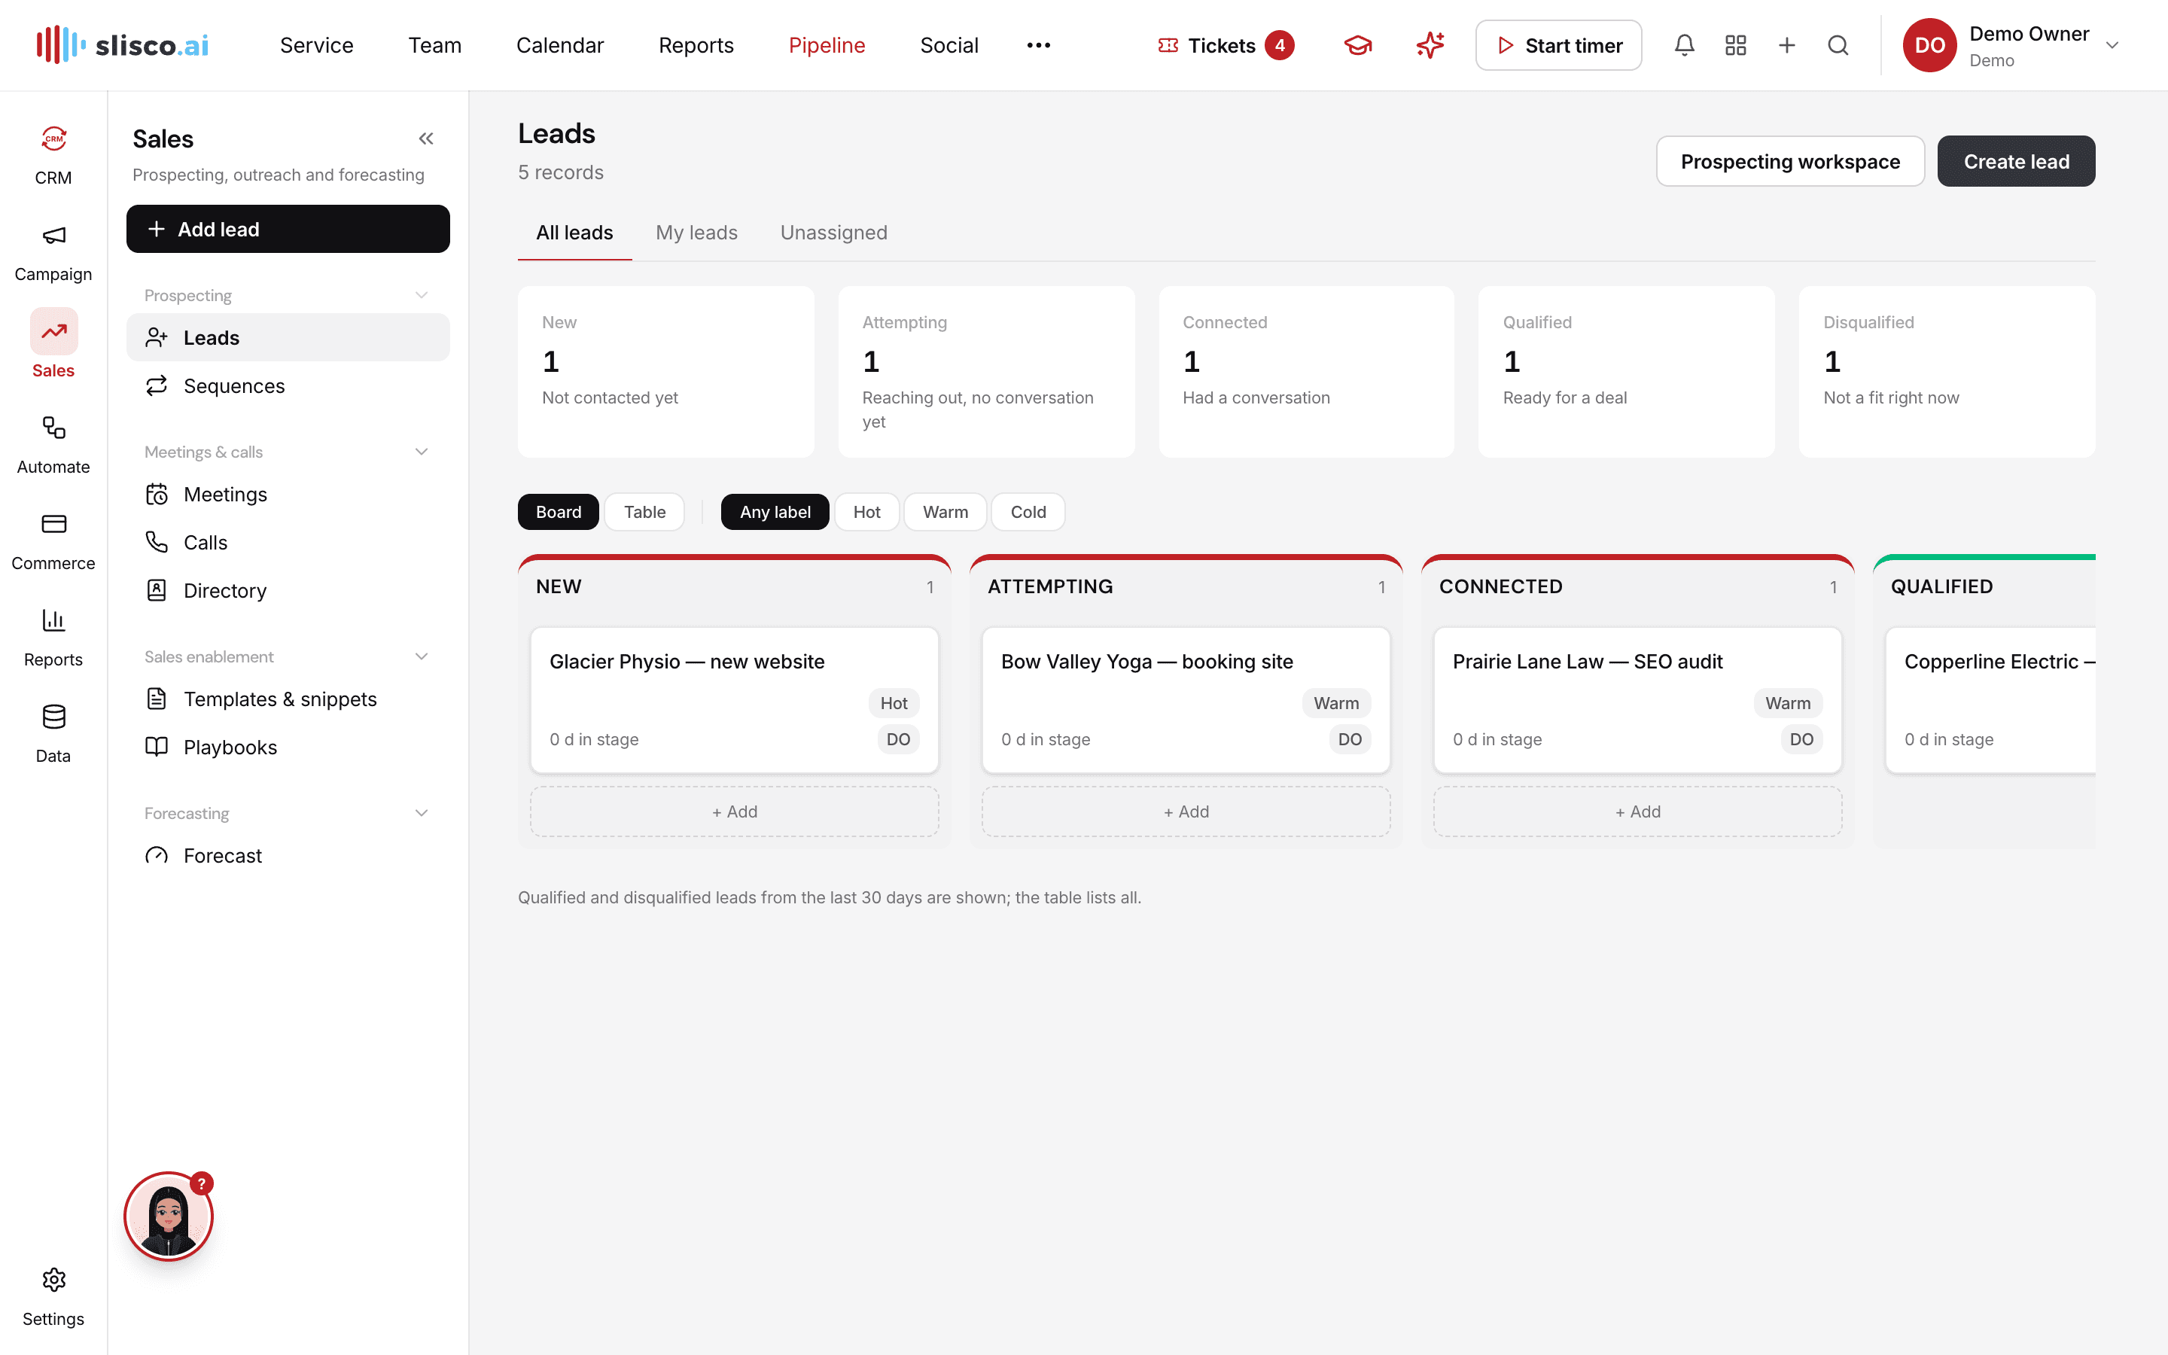Open the Settings gear icon

53,1280
